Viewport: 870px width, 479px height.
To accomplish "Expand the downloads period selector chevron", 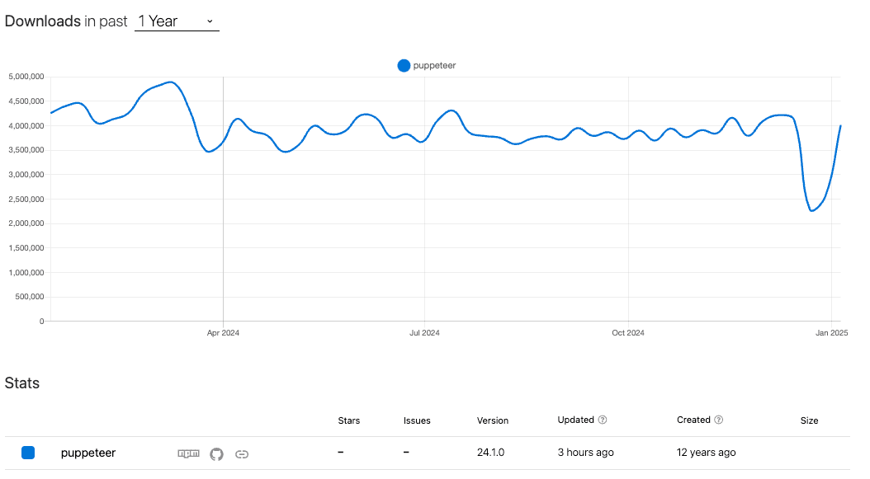I will tap(210, 21).
